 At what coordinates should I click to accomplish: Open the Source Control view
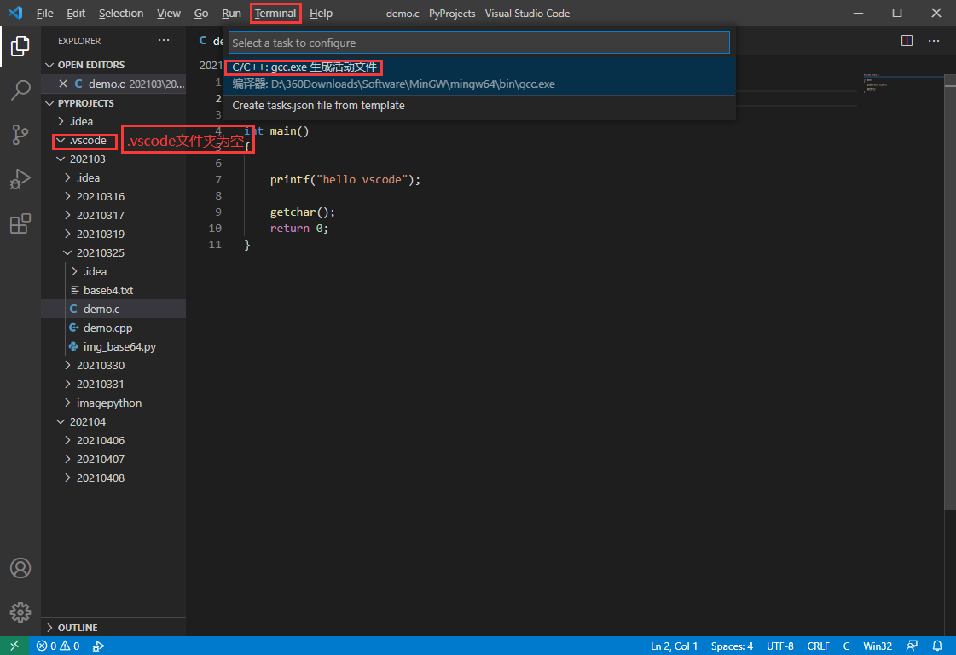click(20, 135)
